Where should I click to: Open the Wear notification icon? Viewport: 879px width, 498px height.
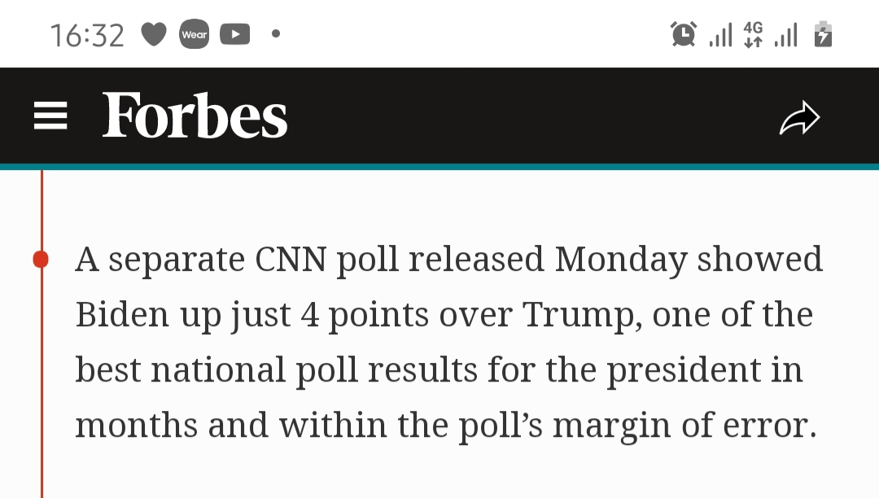coord(194,34)
